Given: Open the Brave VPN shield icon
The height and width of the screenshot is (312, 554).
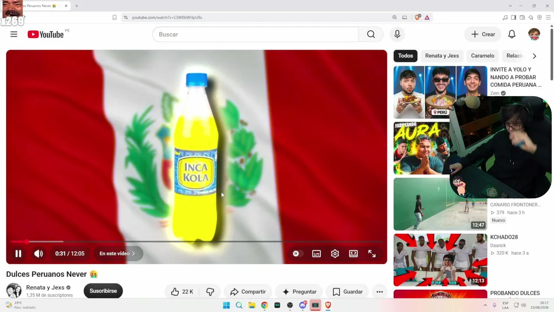Looking at the screenshot, I should click(x=540, y=17).
